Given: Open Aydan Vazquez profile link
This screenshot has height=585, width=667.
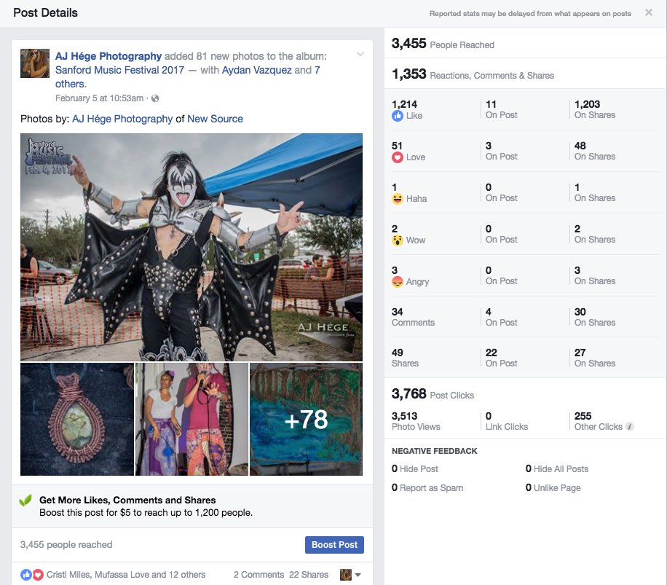Looking at the screenshot, I should point(257,70).
